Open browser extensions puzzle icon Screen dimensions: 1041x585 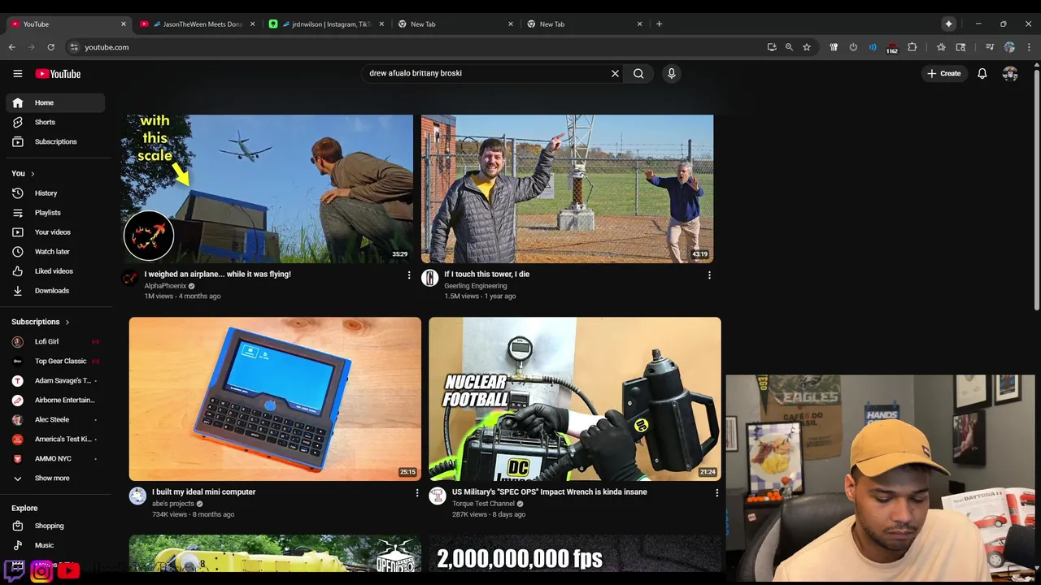click(912, 47)
